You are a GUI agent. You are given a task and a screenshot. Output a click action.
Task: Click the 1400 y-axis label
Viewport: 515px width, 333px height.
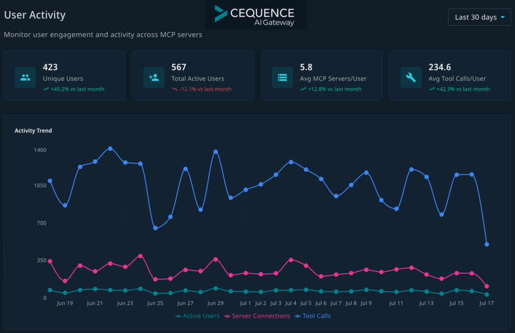click(40, 150)
